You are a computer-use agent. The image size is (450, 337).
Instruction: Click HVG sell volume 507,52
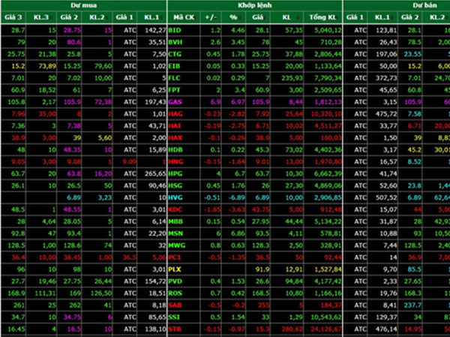coord(386,198)
